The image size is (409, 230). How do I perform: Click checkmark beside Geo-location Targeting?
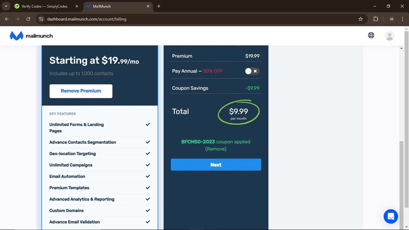click(x=148, y=154)
